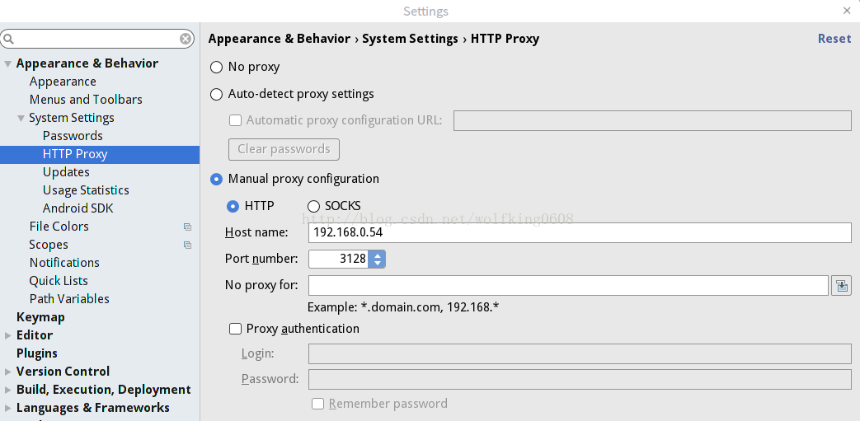Image resolution: width=860 pixels, height=421 pixels.
Task: Open Menus and Toolbars settings
Action: pos(86,100)
